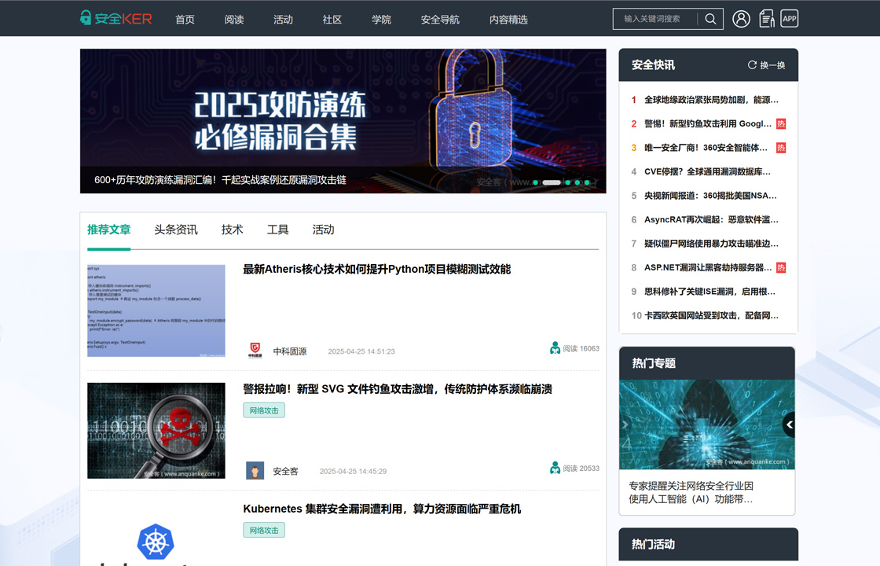Switch to the 头条资讯 tab
This screenshot has width=880, height=566.
[176, 230]
